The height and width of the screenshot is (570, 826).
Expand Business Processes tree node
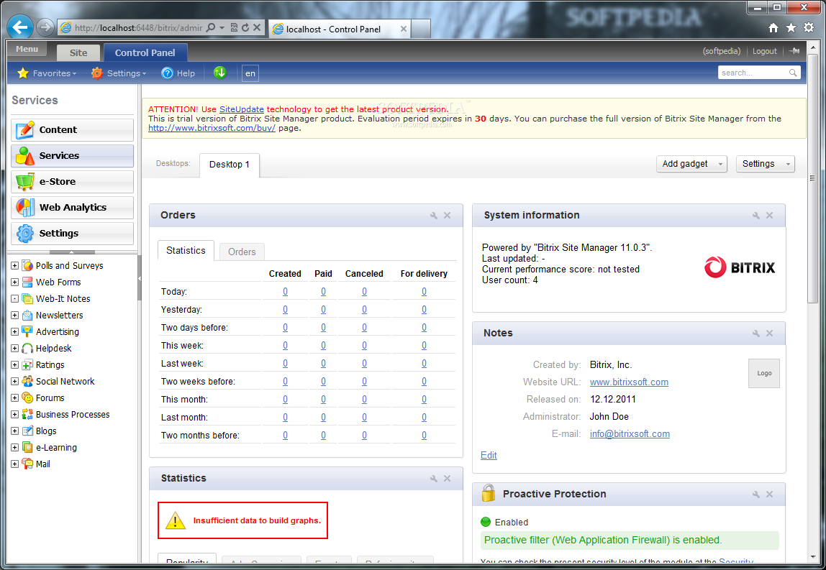14,415
